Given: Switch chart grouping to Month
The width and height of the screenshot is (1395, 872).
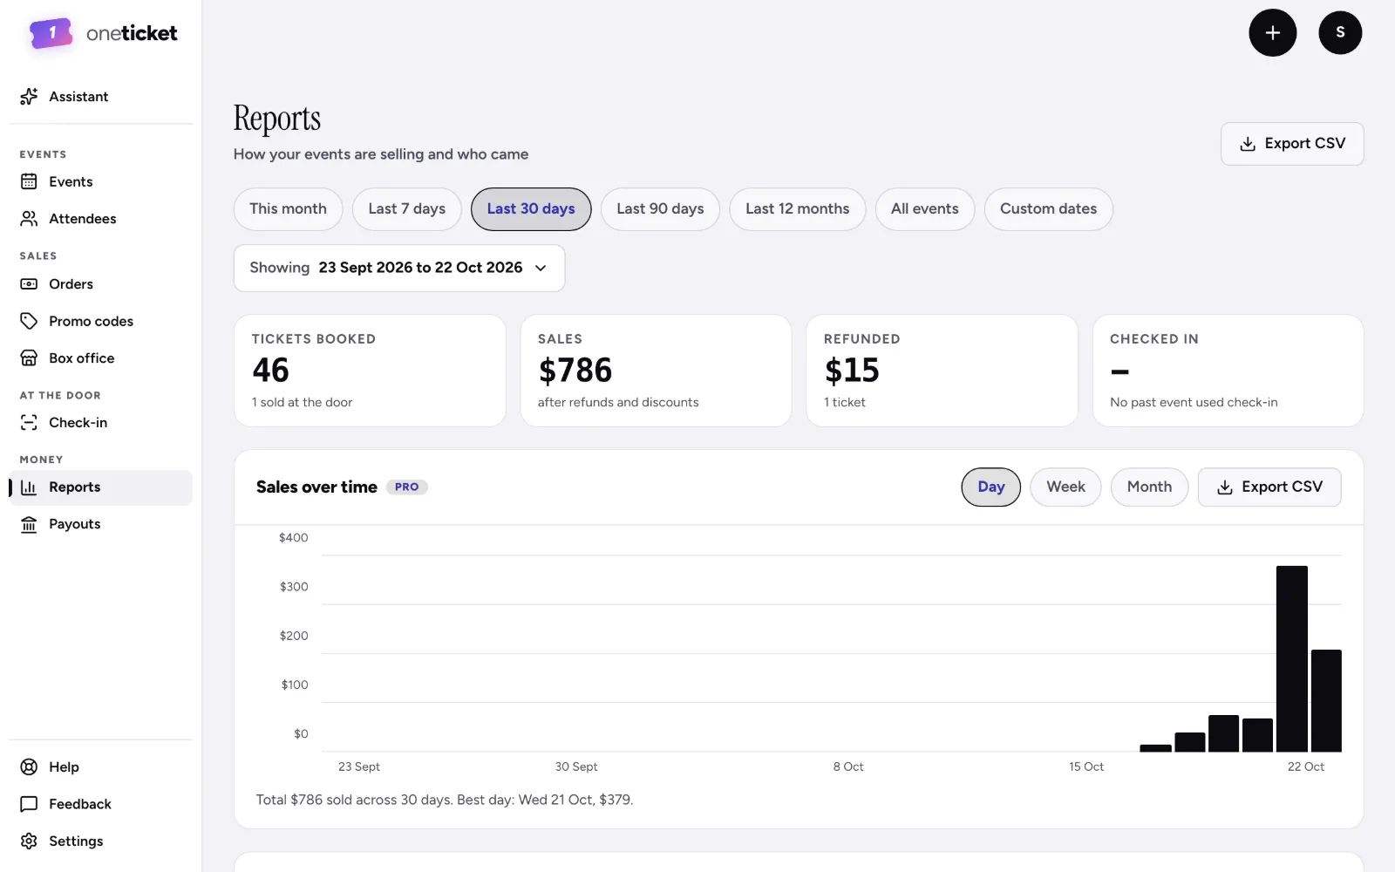Looking at the screenshot, I should (1149, 487).
